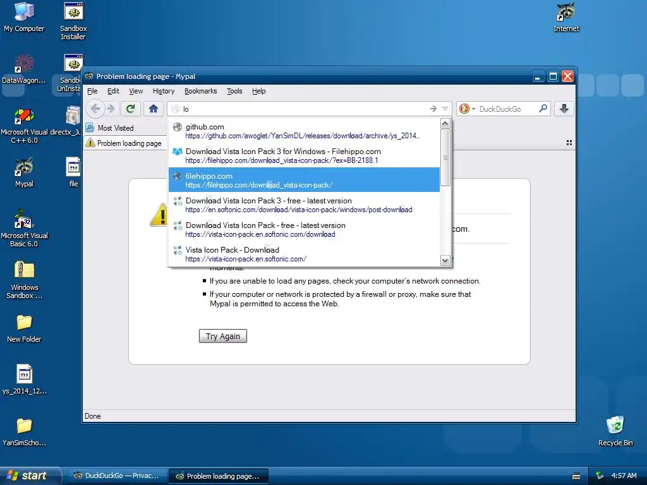Select Sandbox Installer desktop icon
Screen dimensions: 647x485
[x=73, y=21]
